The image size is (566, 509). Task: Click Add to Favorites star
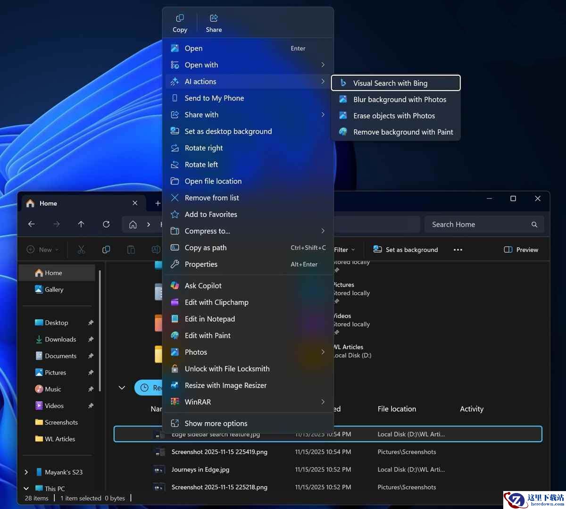point(175,215)
